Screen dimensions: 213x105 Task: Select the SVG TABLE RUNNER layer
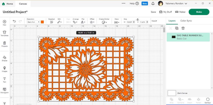pyautogui.click(x=188, y=37)
